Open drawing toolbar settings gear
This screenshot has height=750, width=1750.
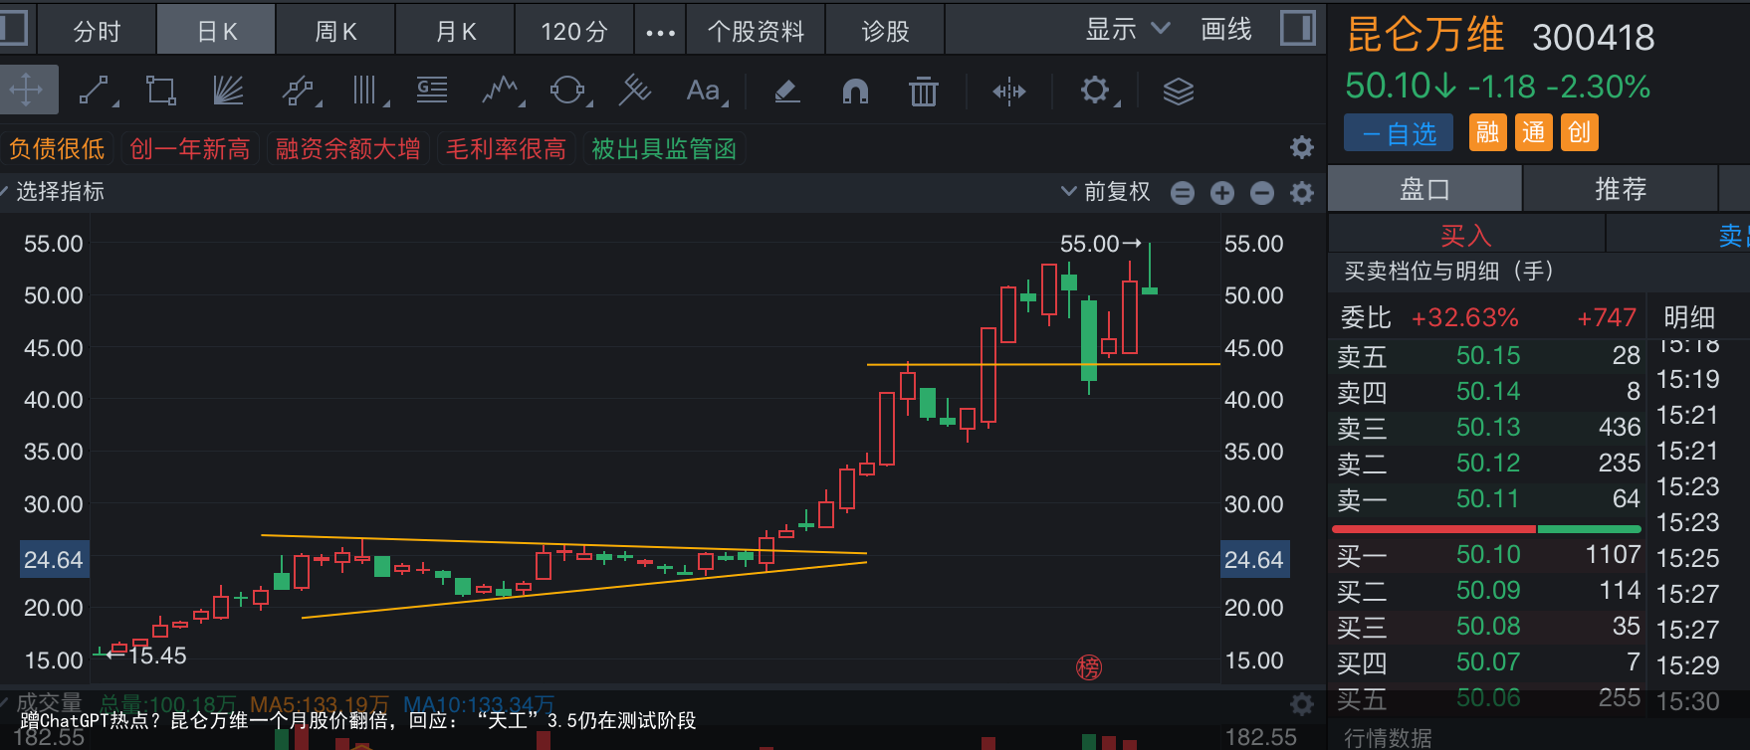[1095, 91]
